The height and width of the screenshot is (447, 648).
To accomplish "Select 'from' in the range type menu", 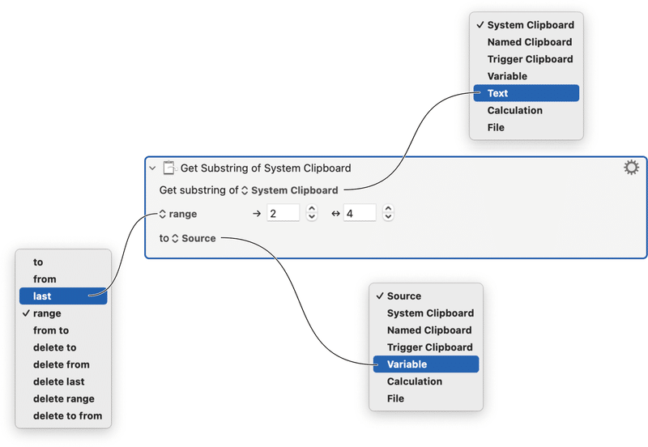I will [63, 279].
